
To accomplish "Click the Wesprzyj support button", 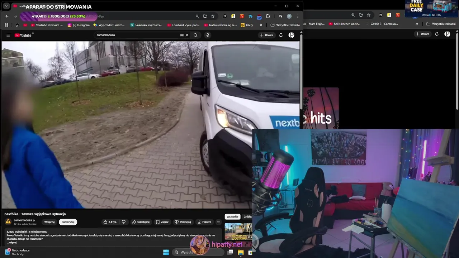I will (49, 222).
